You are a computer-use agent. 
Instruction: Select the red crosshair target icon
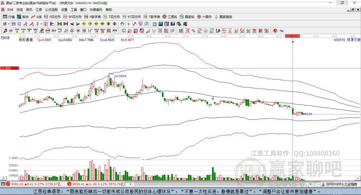(x=72, y=31)
